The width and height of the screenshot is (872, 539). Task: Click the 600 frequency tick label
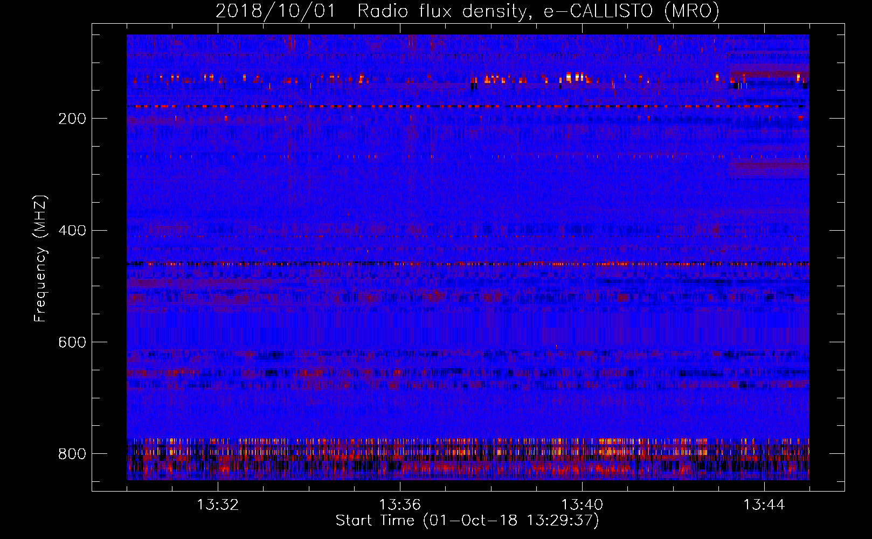72,342
